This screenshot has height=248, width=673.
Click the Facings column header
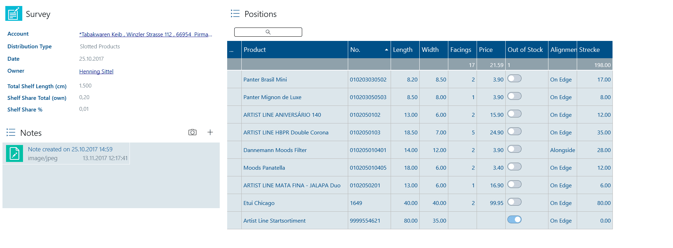click(x=462, y=50)
